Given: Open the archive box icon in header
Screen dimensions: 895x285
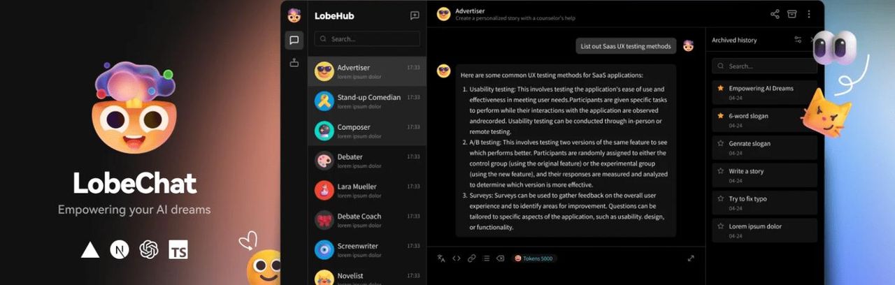Looking at the screenshot, I should tap(792, 14).
